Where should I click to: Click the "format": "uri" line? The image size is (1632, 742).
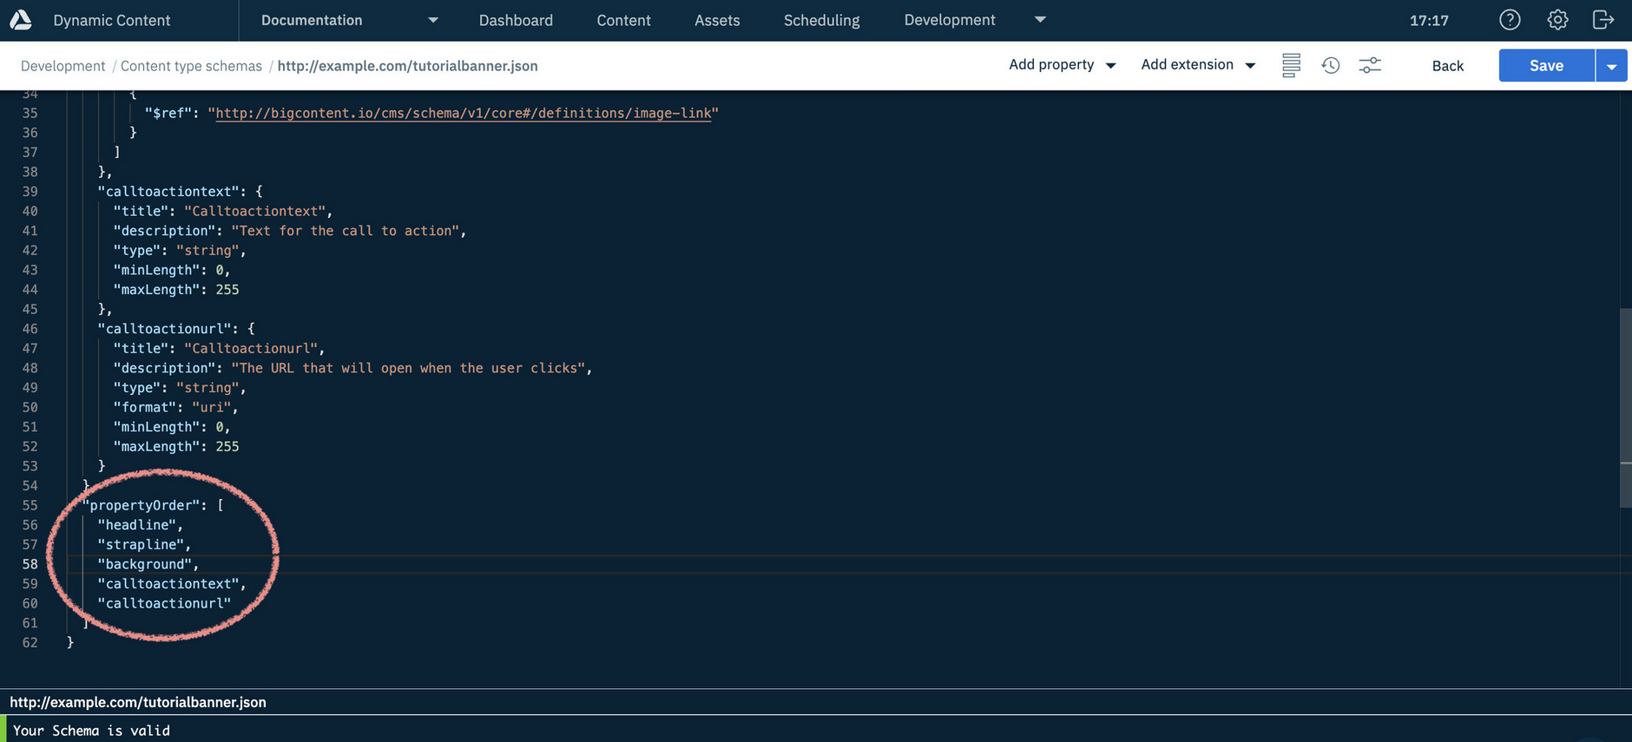point(175,407)
